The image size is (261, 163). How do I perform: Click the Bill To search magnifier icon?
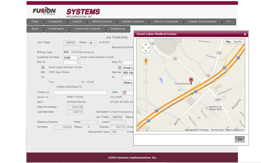(x=78, y=63)
